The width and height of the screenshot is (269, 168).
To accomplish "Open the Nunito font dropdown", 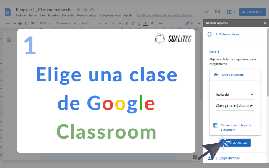I will coord(91,24).
